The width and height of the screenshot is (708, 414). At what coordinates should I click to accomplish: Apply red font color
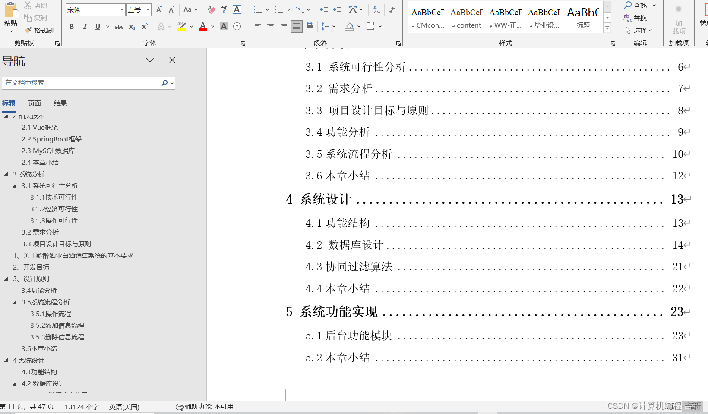point(203,26)
